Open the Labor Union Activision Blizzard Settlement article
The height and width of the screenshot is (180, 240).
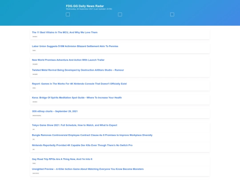75,46
